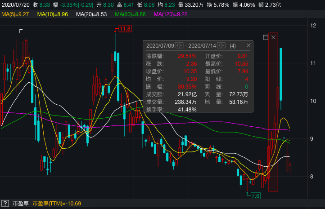Click the 2020/07/20 date in the header
The height and width of the screenshot is (209, 325).
15,4
